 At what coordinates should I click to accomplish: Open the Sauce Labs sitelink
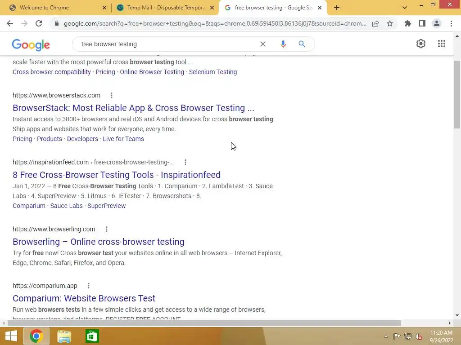(67, 206)
